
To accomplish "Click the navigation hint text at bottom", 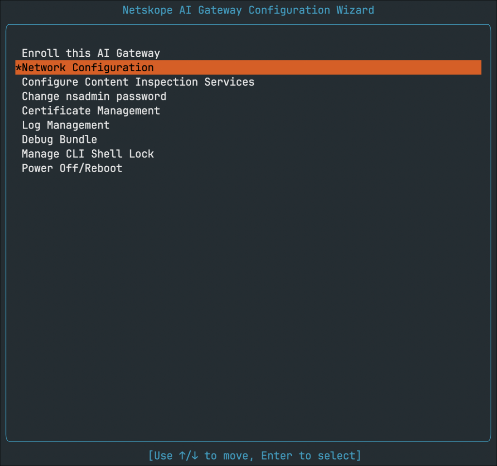I will (x=254, y=455).
